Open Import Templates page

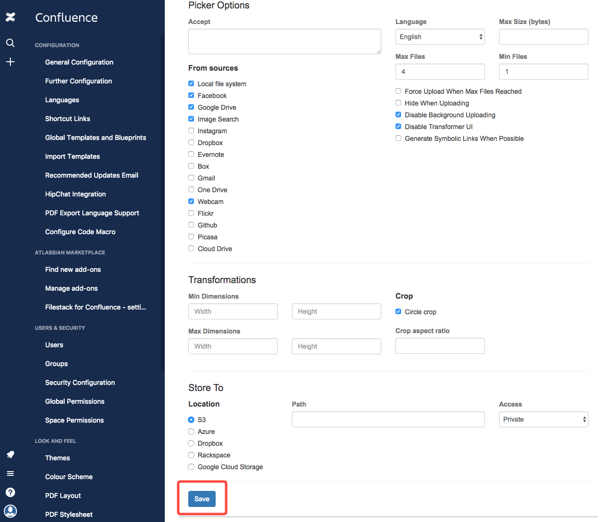coord(72,156)
